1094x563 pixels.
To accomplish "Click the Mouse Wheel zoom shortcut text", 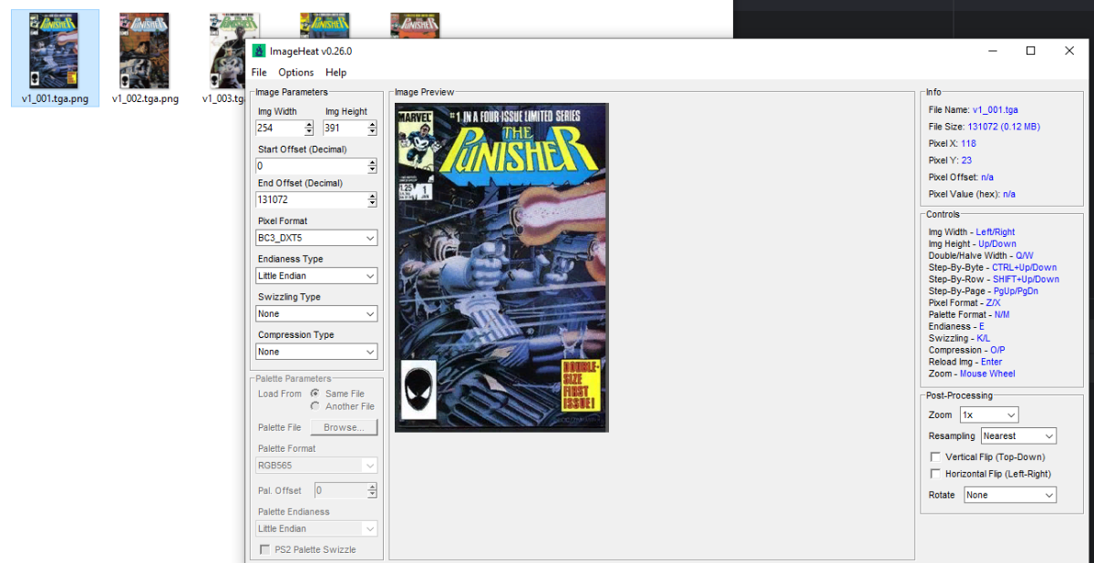I will pyautogui.click(x=987, y=374).
